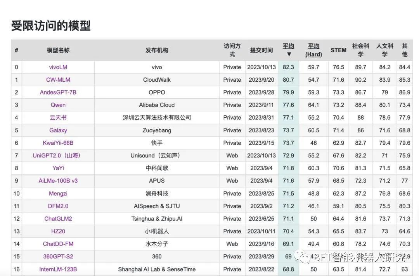The image size is (419, 276).
Task: Select the 62.9 STEM score of KwaiYii-66B
Action: pyautogui.click(x=338, y=143)
